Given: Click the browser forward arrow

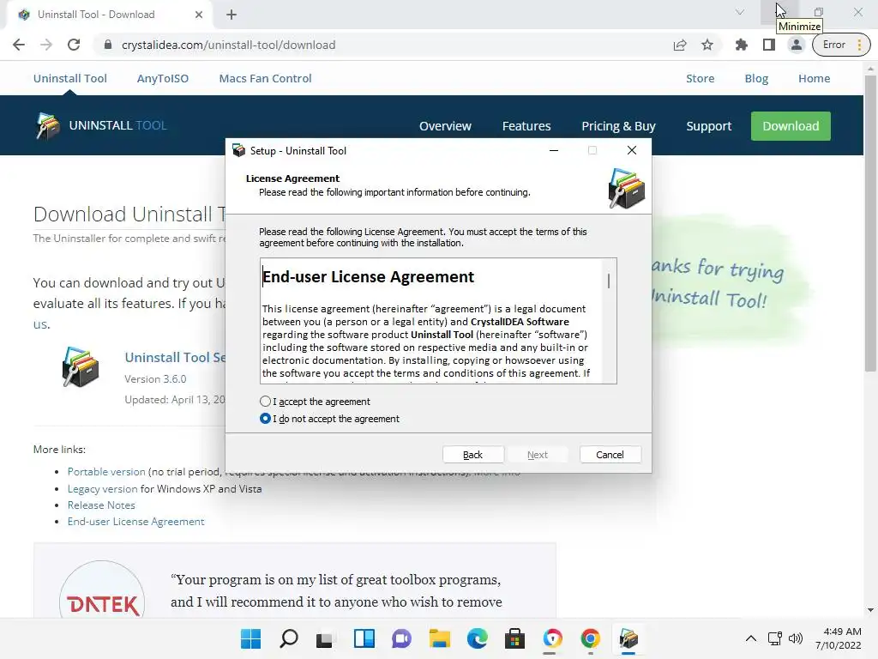Looking at the screenshot, I should pyautogui.click(x=46, y=45).
